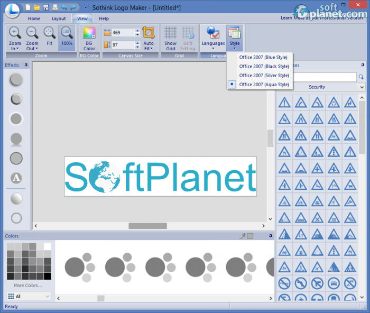Open the Zoom In dropdown arrow
This screenshot has width=370, height=313.
(17, 49)
